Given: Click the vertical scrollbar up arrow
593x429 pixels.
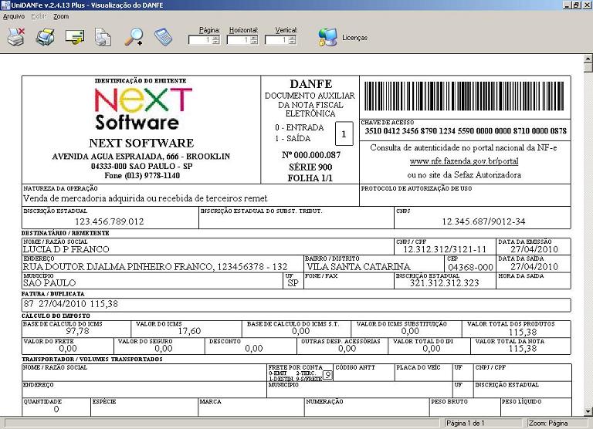Looking at the screenshot, I should pyautogui.click(x=588, y=59).
